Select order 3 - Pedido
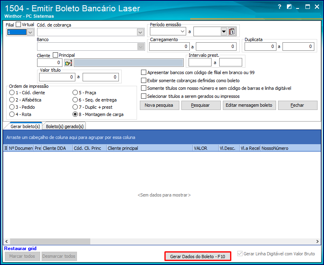This screenshot has width=324, height=265. click(x=12, y=107)
